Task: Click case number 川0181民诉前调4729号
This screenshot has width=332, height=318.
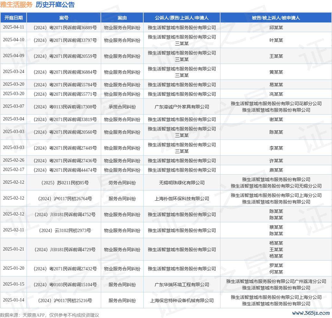Action: tap(65, 250)
